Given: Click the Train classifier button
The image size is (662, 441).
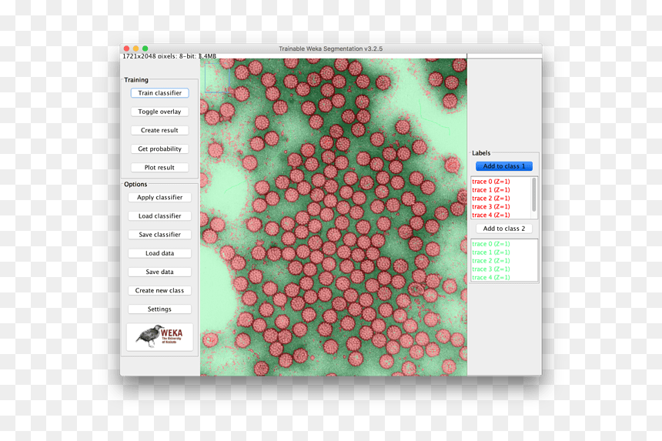Looking at the screenshot, I should (x=159, y=93).
